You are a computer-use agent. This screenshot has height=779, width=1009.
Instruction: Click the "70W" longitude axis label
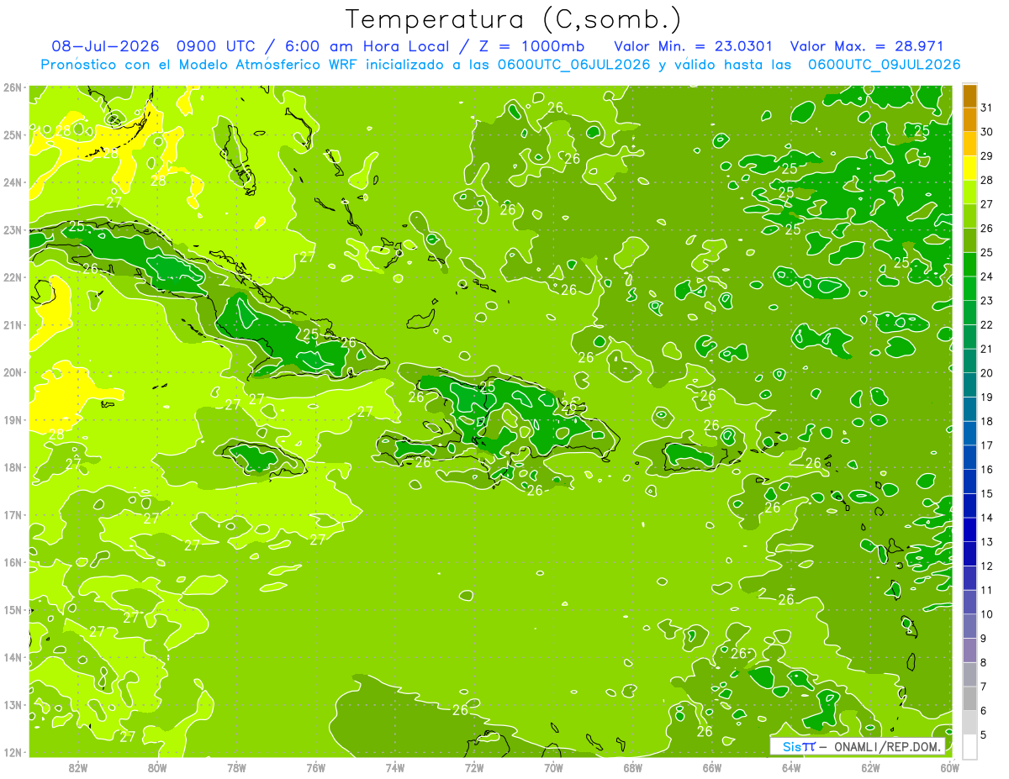click(553, 767)
